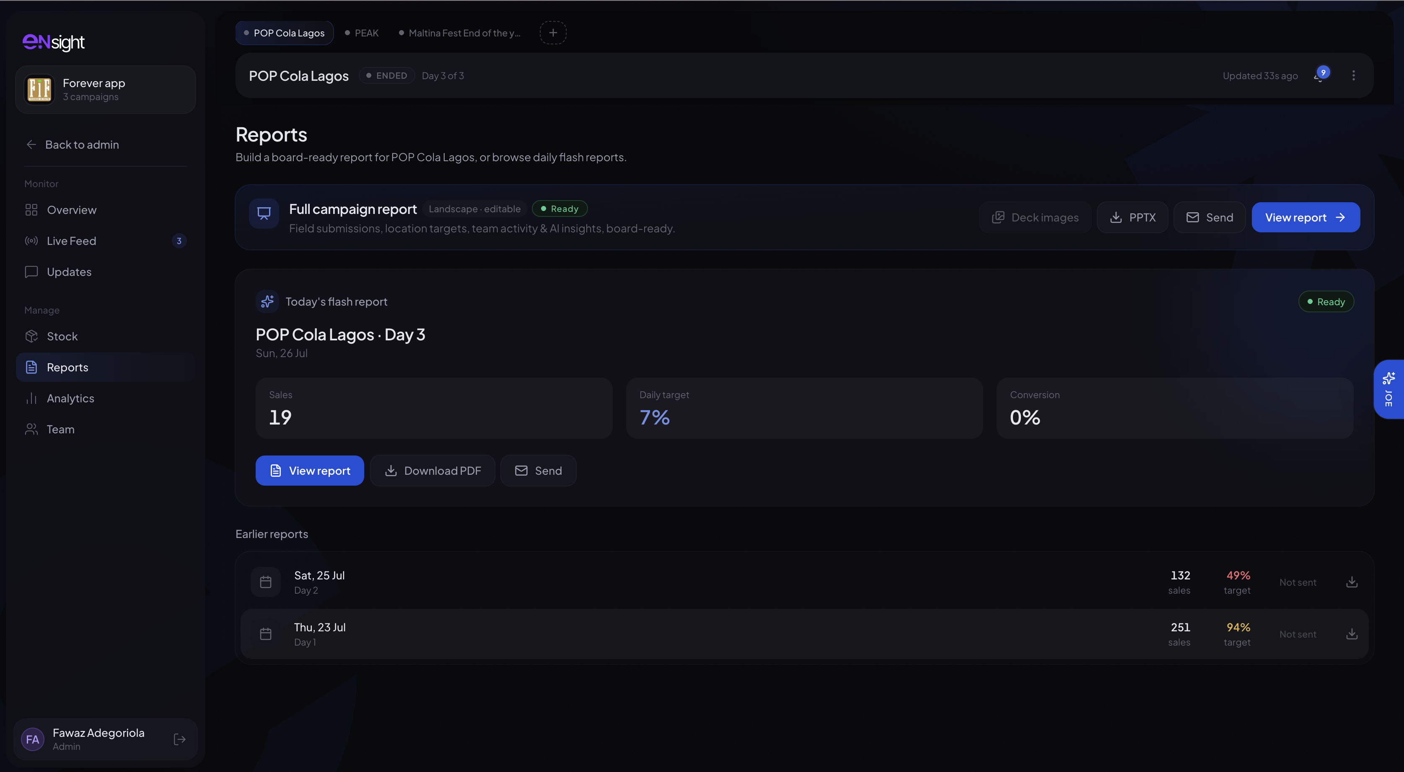Click the Ready badge on today's flash report
This screenshot has height=772, width=1404.
[x=1326, y=301]
